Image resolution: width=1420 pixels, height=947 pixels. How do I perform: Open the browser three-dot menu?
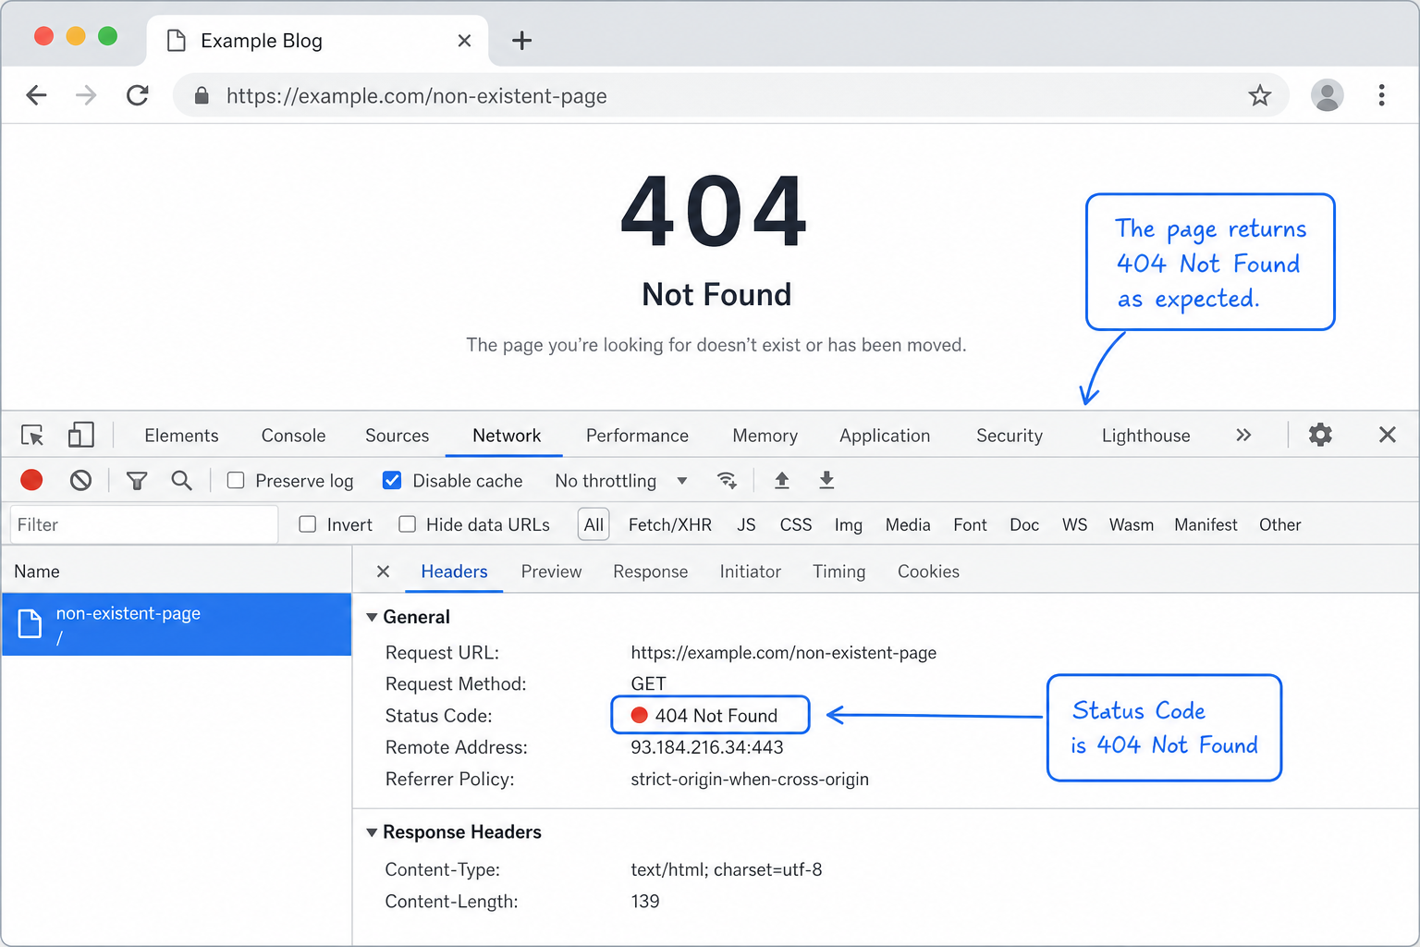click(1381, 95)
